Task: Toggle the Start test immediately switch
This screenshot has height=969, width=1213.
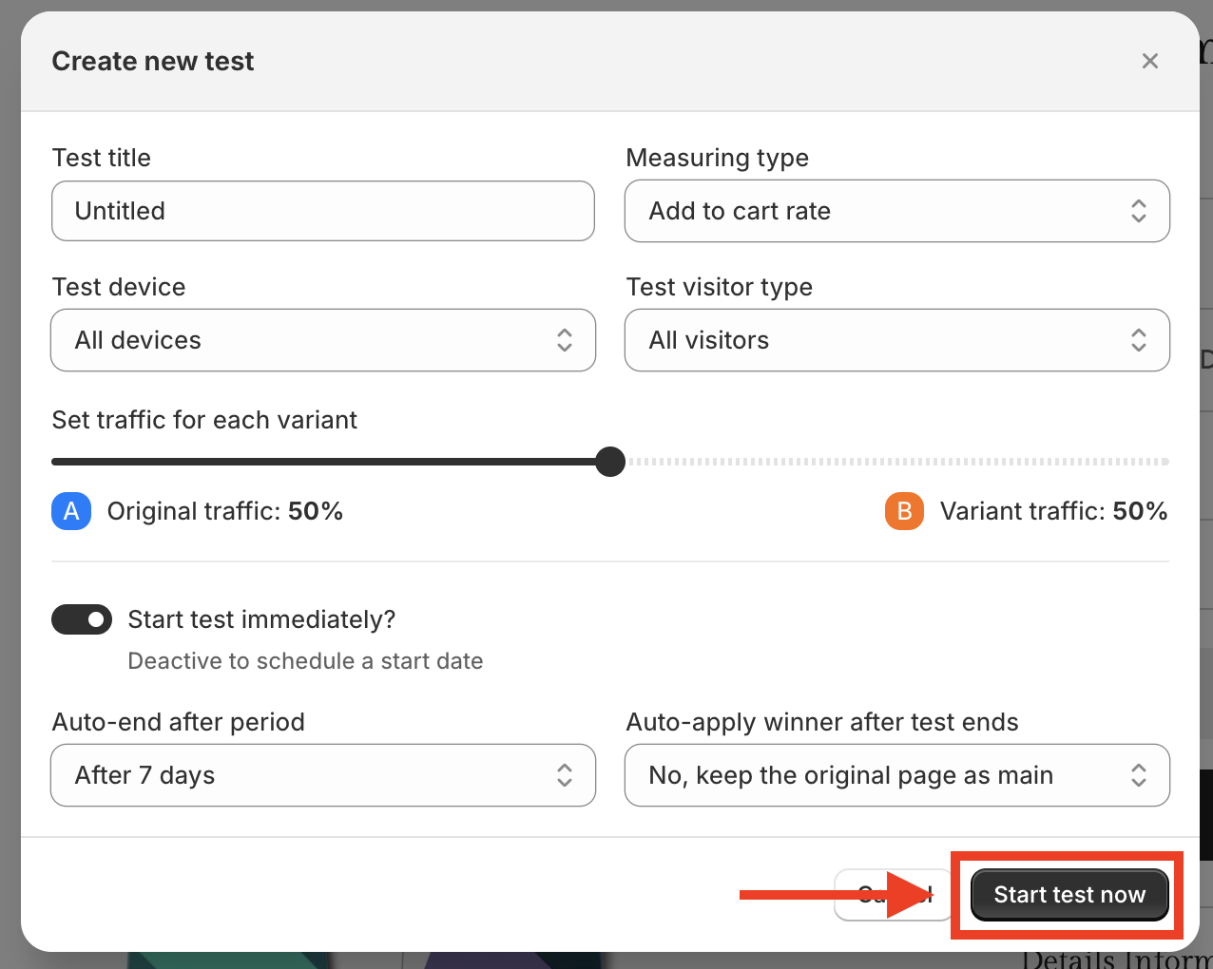Action: 82,620
